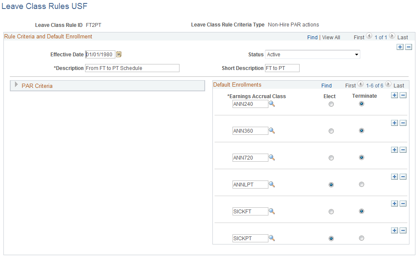Click Last link in Default Enrollments header
The image size is (418, 256).
(x=399, y=86)
